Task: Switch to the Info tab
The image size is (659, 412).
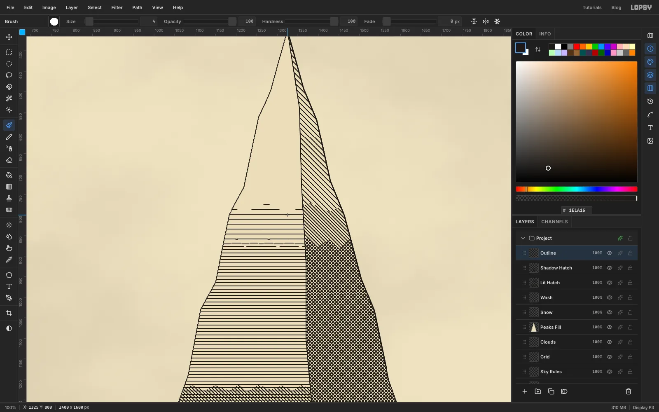Action: coord(545,34)
